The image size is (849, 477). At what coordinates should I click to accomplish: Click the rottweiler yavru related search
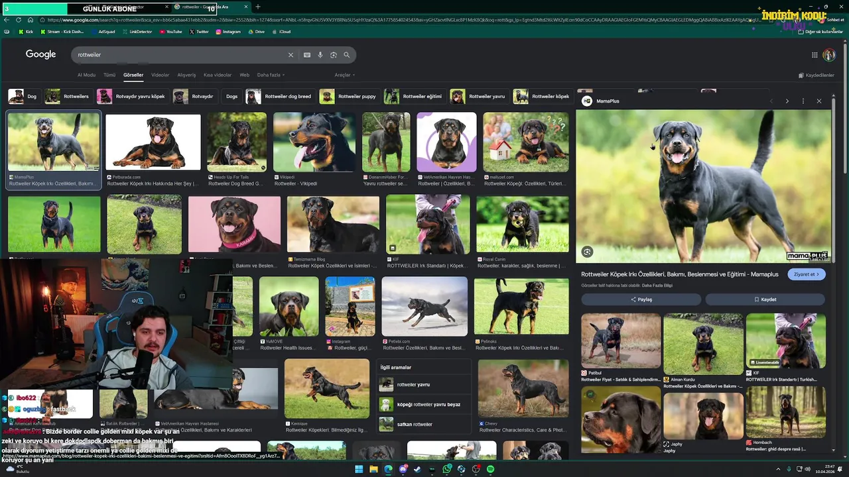424,385
